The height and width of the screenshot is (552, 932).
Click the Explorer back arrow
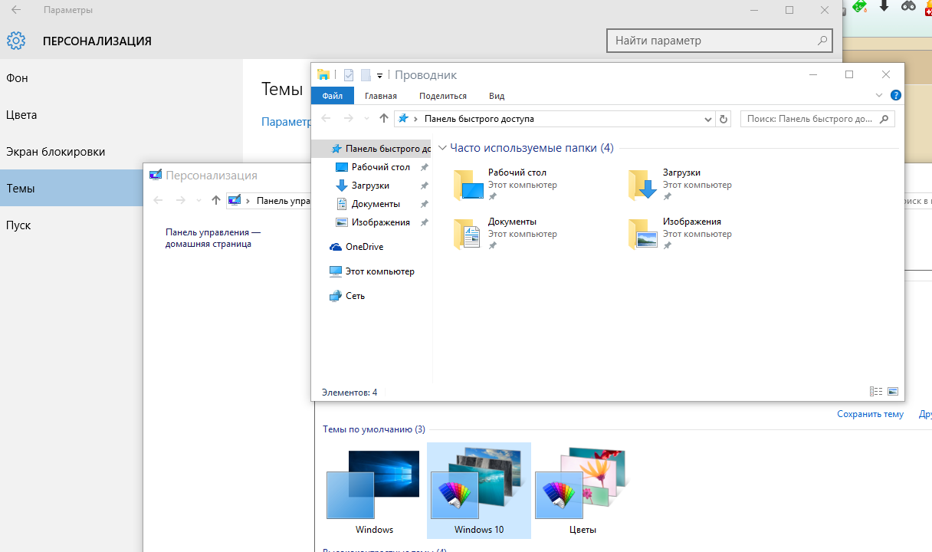tap(326, 119)
